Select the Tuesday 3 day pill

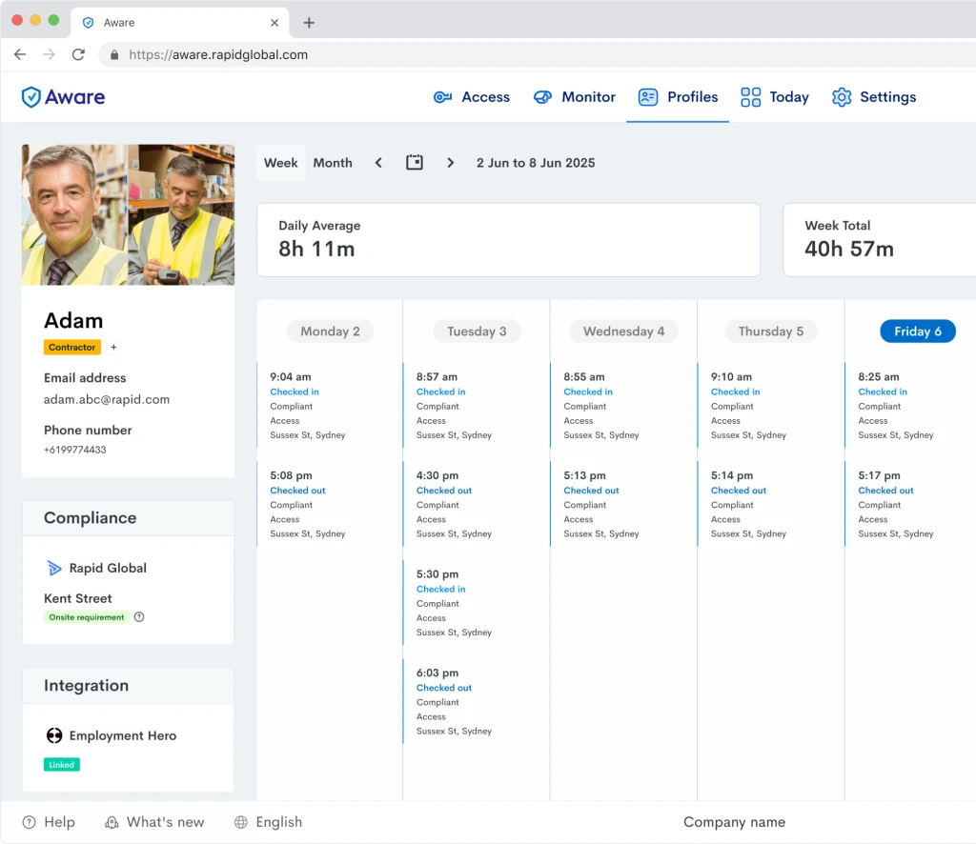(x=477, y=332)
